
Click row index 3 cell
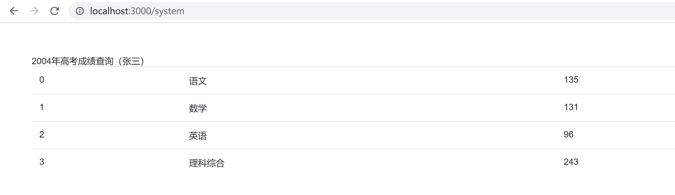(x=42, y=162)
